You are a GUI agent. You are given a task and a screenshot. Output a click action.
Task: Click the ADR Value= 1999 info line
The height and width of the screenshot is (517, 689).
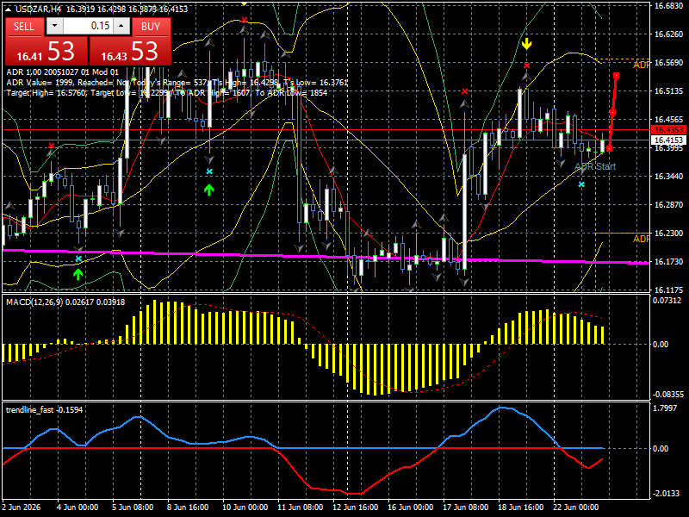pos(177,83)
